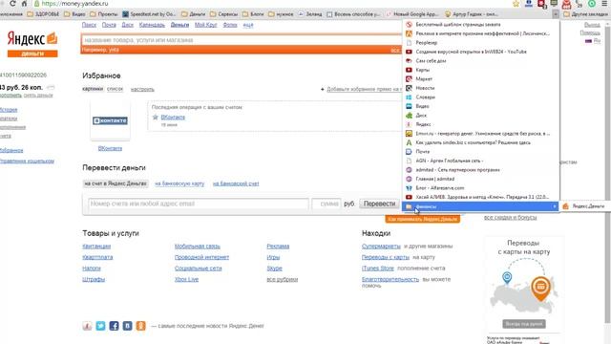Open the iTunes Store link
The image size is (611, 344).
378,269
